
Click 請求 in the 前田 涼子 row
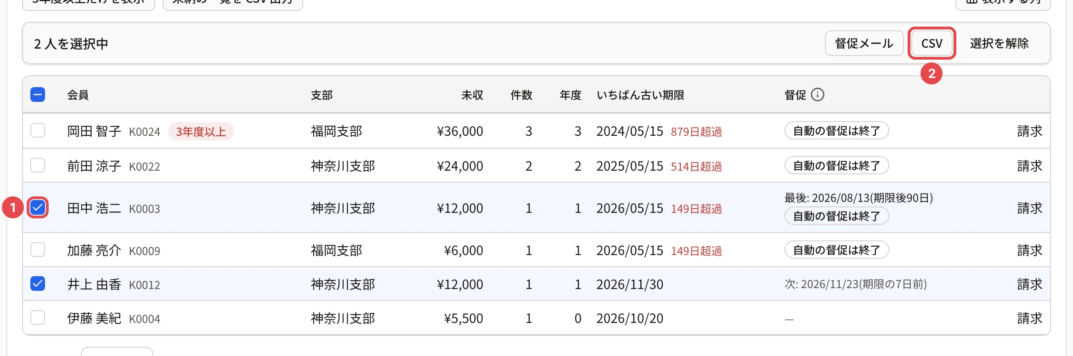(1029, 166)
